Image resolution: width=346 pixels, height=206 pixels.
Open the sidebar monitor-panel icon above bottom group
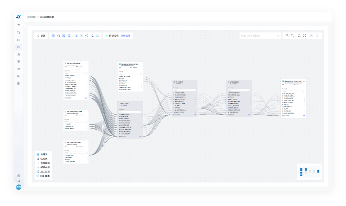19,83
